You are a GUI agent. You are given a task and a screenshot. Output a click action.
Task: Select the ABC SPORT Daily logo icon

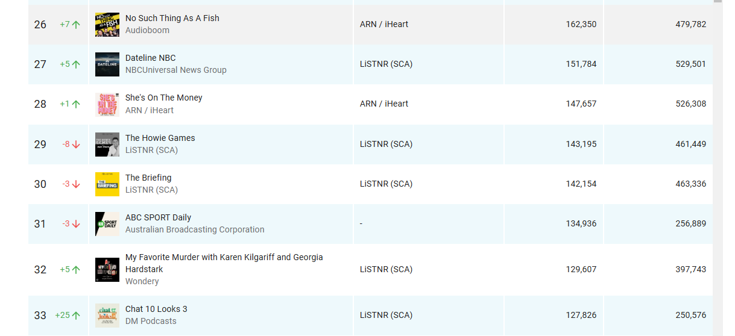pos(107,224)
